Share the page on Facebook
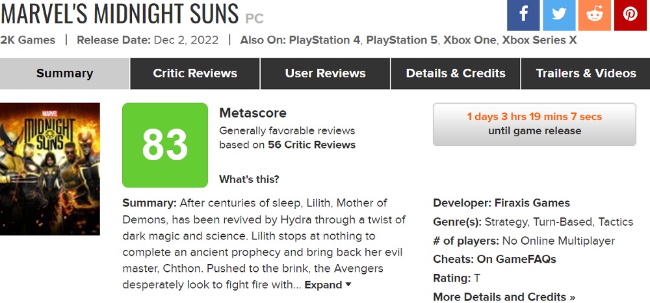 click(x=523, y=14)
